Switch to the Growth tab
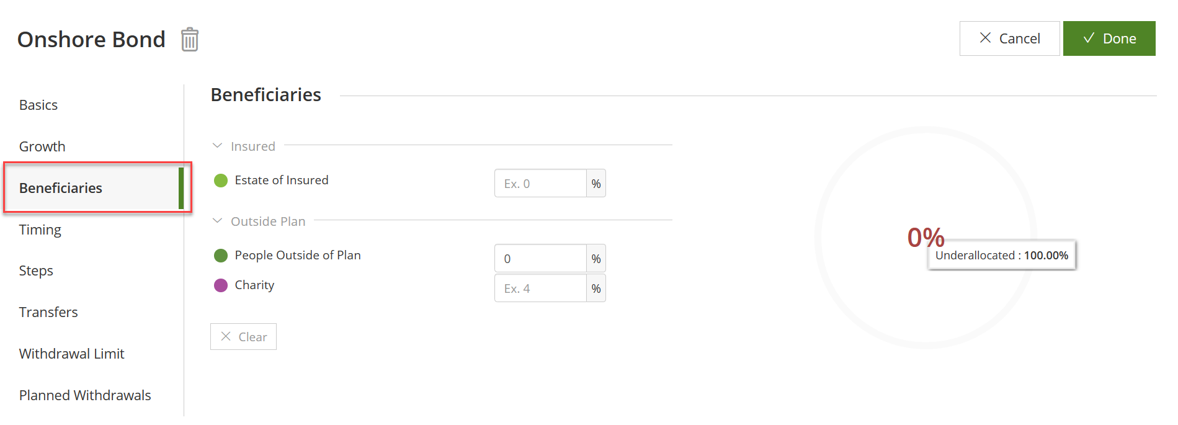The height and width of the screenshot is (425, 1178). pyautogui.click(x=42, y=147)
